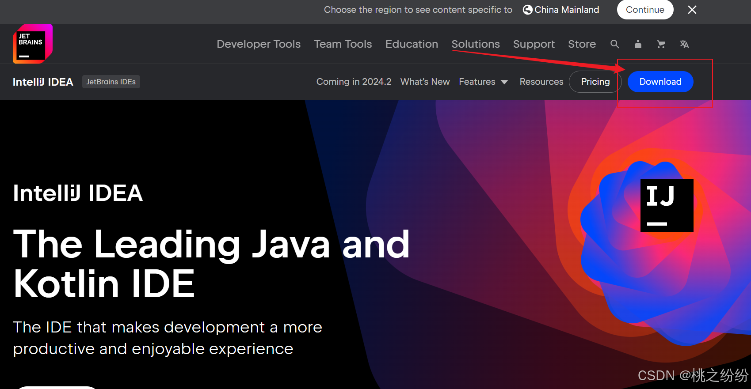Open the Resources link
This screenshot has height=389, width=751.
click(541, 82)
